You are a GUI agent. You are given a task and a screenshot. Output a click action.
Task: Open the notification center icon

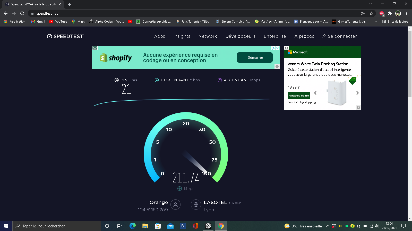coord(404,226)
